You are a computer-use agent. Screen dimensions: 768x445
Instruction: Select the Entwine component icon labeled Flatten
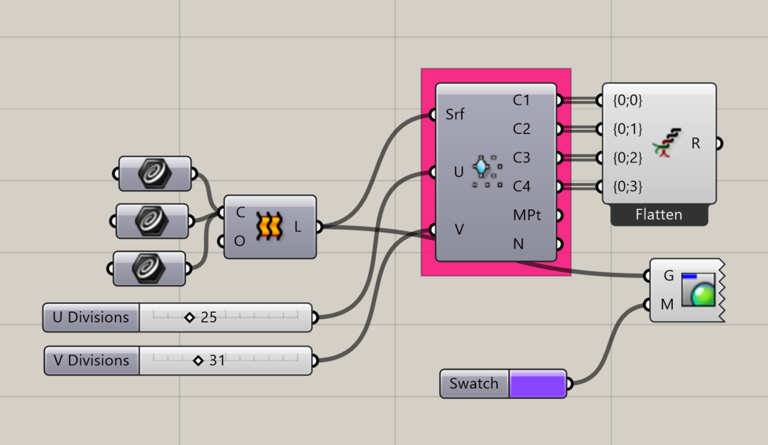(x=666, y=144)
